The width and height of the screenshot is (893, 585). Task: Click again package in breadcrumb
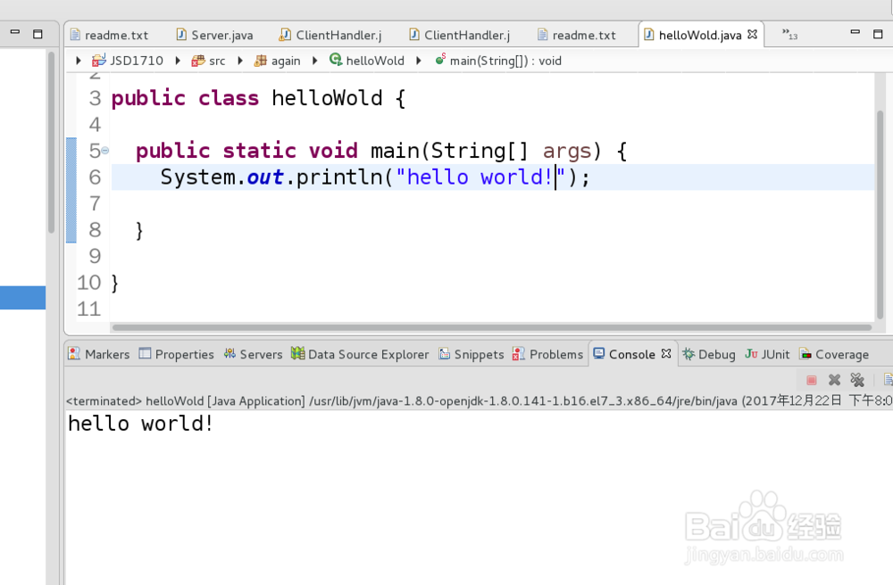(x=286, y=62)
